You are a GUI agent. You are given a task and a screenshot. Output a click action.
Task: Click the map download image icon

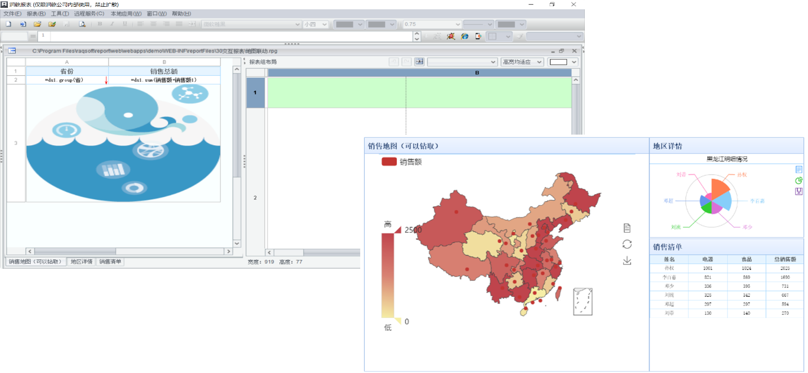pyautogui.click(x=627, y=261)
